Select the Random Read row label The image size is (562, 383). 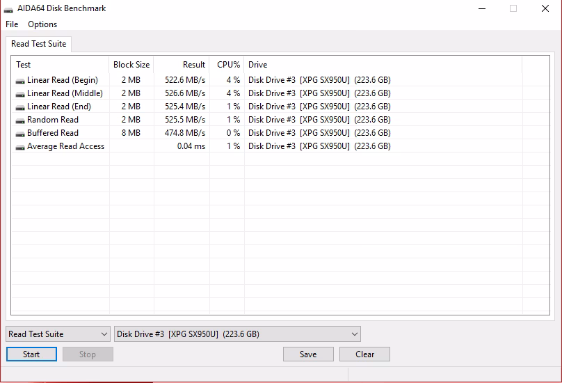(x=53, y=120)
